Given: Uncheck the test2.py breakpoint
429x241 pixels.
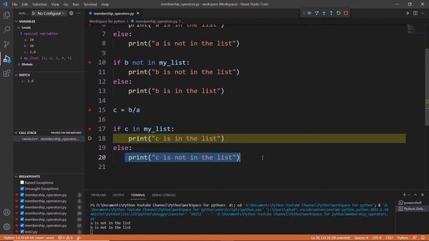Looking at the screenshot, I should pyautogui.click(x=22, y=232).
